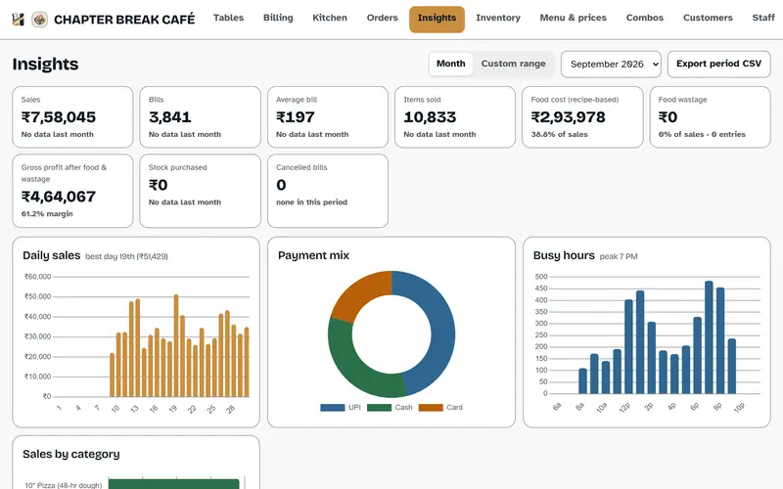Switch to the Orders tab
This screenshot has height=489, width=783.
(x=382, y=18)
